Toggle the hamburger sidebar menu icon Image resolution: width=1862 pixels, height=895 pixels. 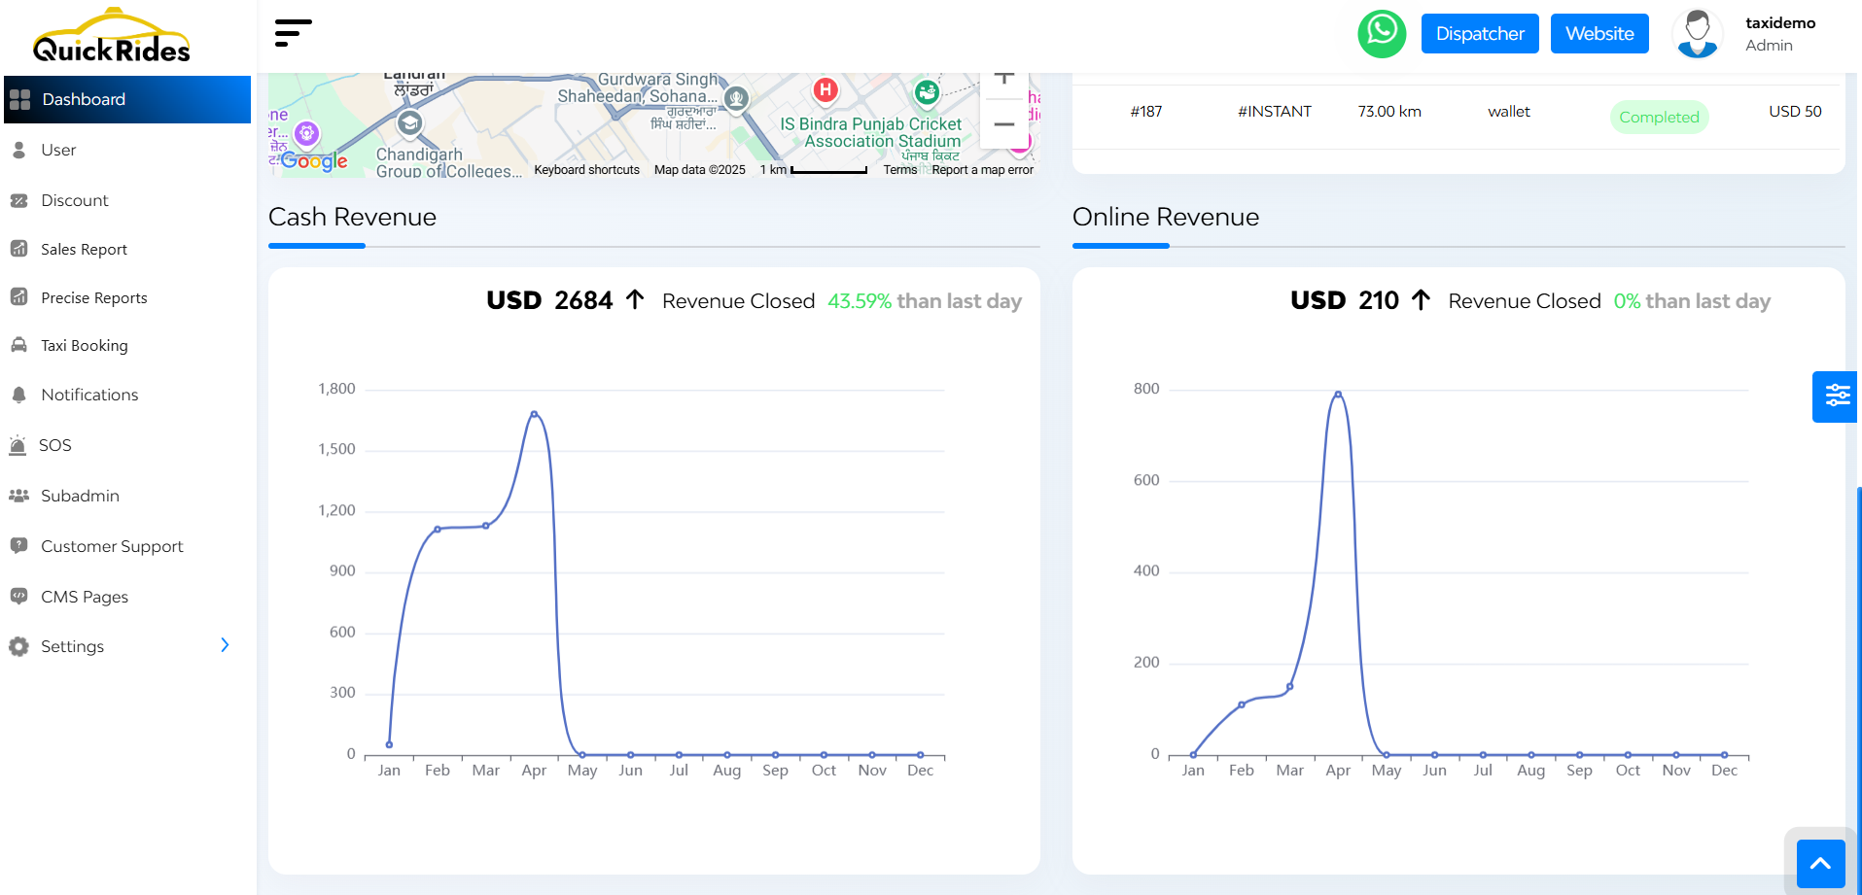point(293,33)
